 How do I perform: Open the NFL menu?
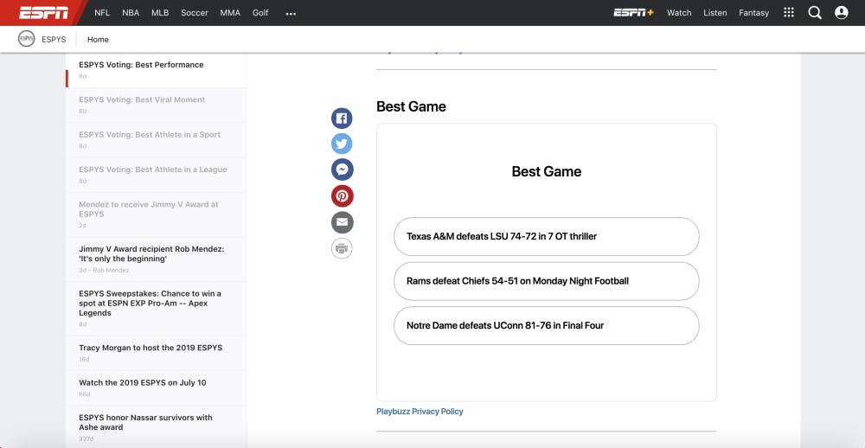click(102, 13)
